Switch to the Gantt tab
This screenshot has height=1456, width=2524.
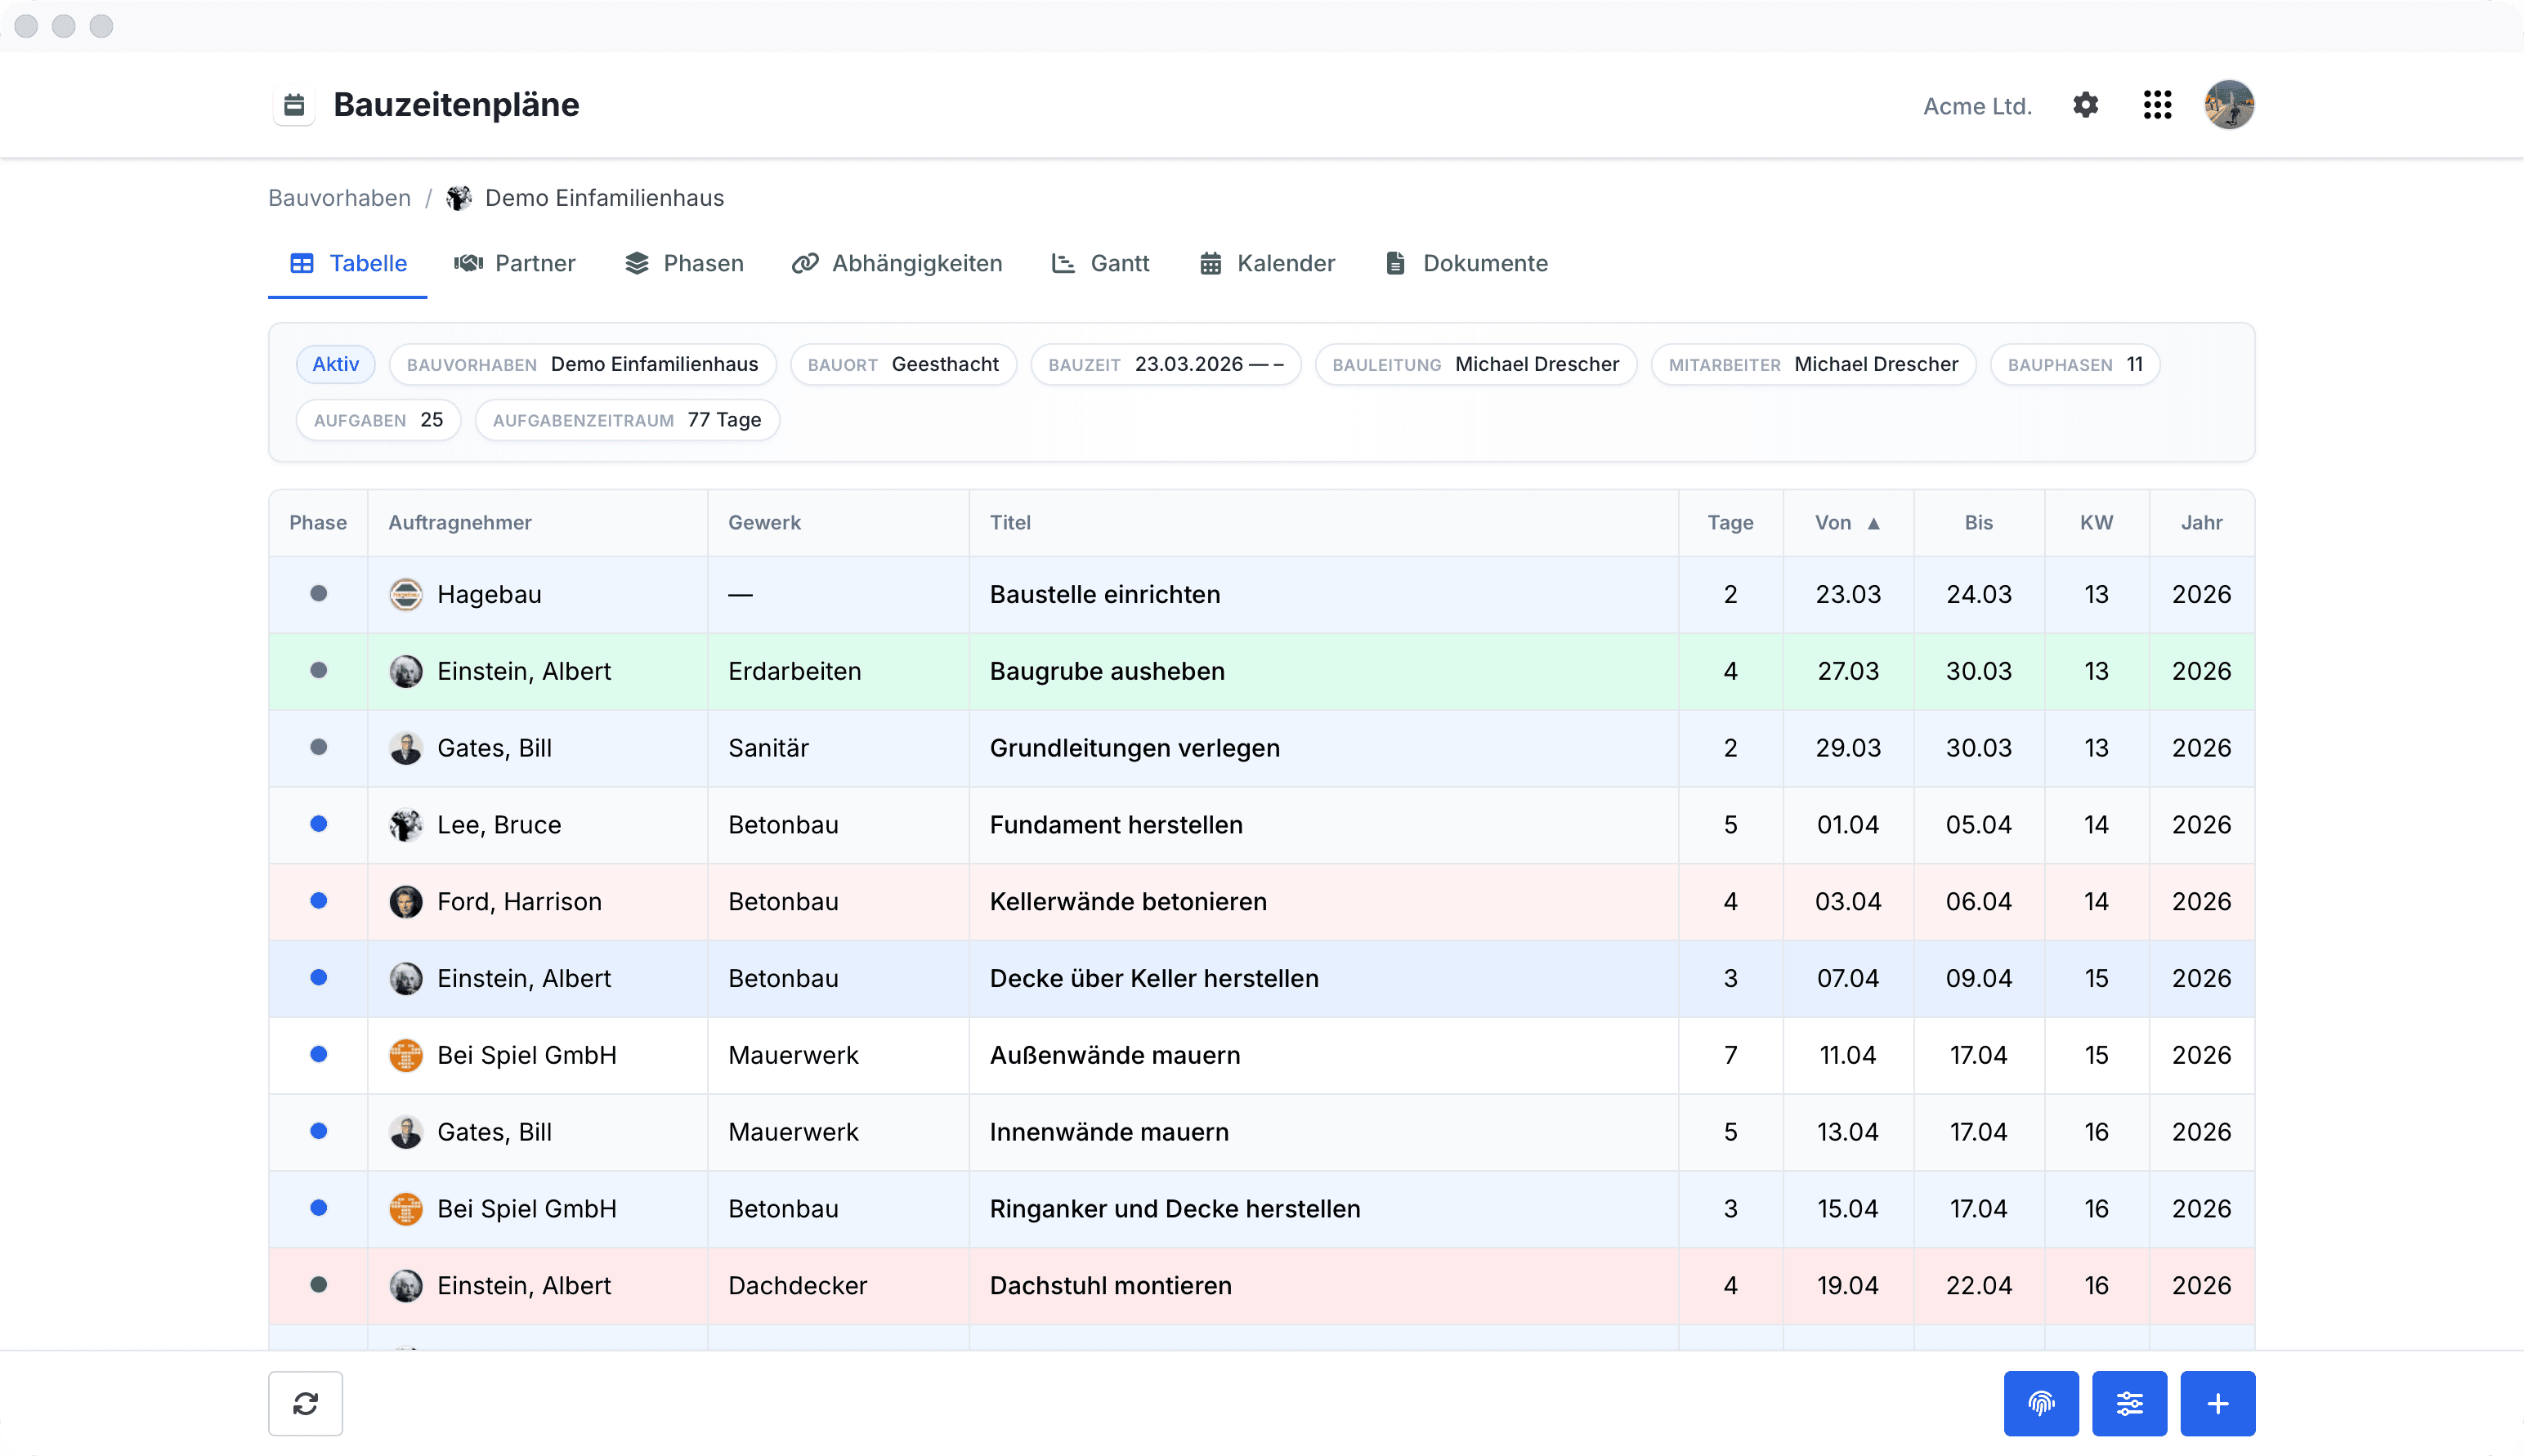pyautogui.click(x=1100, y=263)
